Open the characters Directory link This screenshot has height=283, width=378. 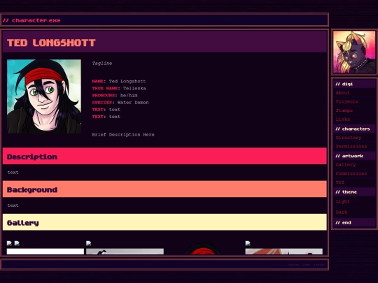(x=349, y=138)
